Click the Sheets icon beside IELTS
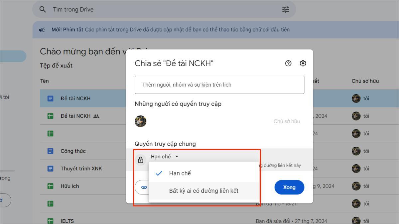This screenshot has width=399, height=224. pos(51,221)
